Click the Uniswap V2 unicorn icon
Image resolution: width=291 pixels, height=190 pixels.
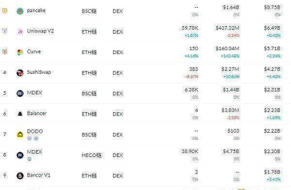point(20,32)
